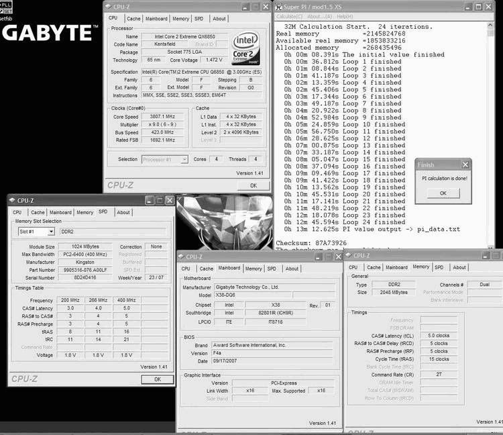Click the CPU-Z title icon in the SPD window
Screen dimensions: 503x435
click(12, 200)
